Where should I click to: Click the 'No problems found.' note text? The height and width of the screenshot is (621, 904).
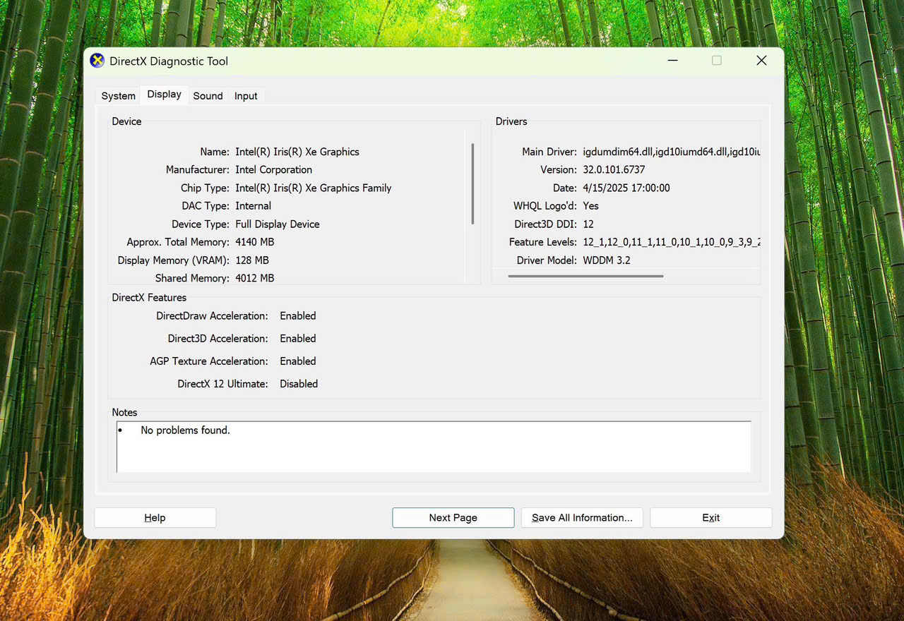185,430
